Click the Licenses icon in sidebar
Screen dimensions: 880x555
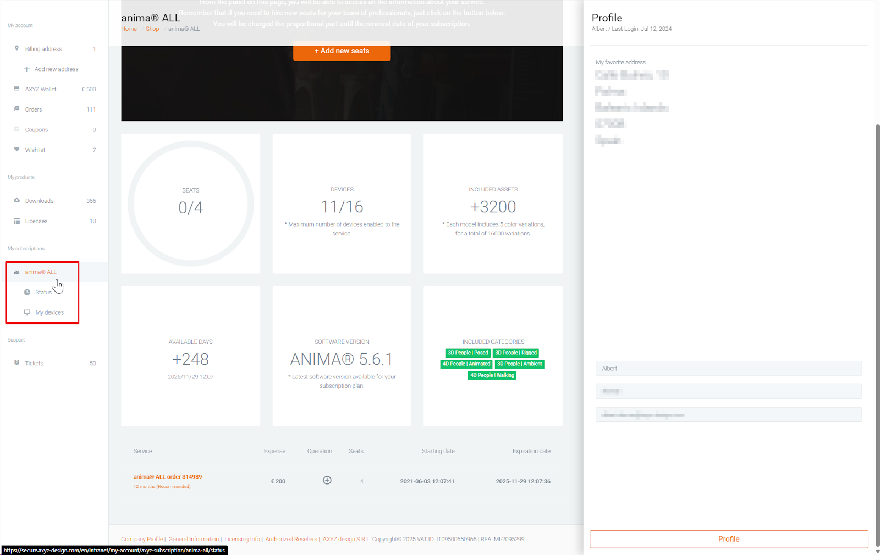(16, 221)
